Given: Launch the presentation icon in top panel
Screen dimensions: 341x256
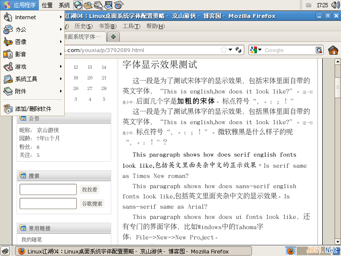Looking at the screenshot, I should (108, 5).
